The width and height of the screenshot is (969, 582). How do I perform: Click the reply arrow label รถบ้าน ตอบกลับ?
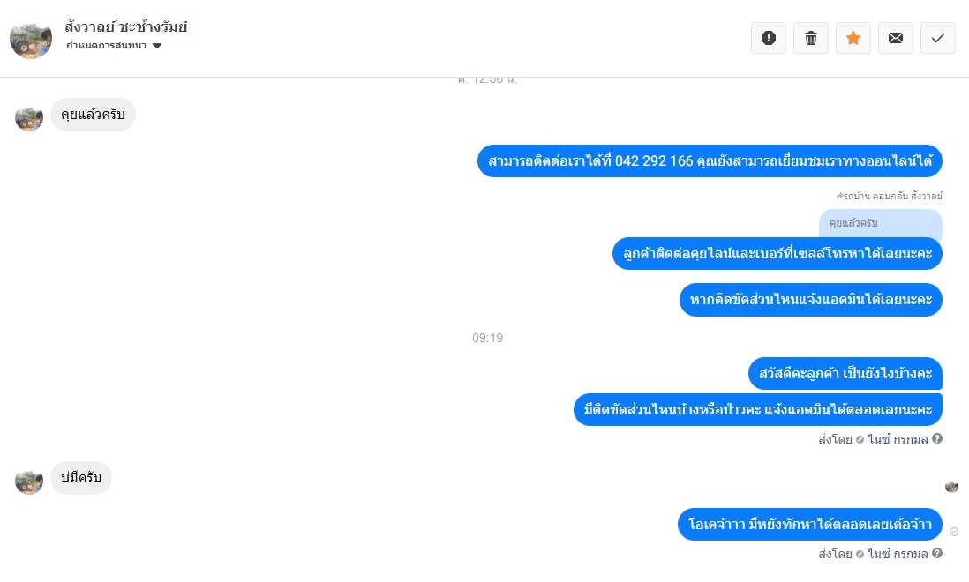tap(890, 196)
